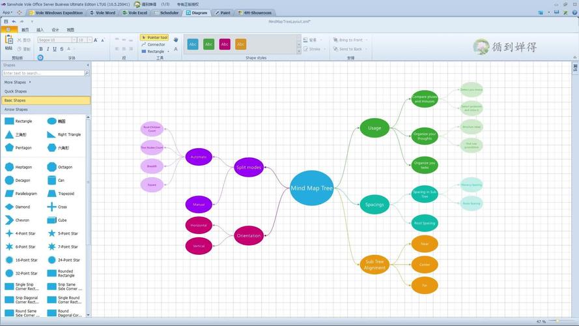Image resolution: width=579 pixels, height=326 pixels.
Task: Apply the blue Abc shape style
Action: 193,44
